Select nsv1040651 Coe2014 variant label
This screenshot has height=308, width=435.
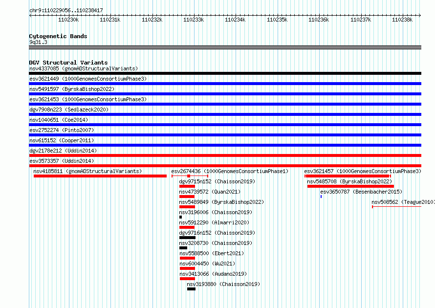(59, 120)
